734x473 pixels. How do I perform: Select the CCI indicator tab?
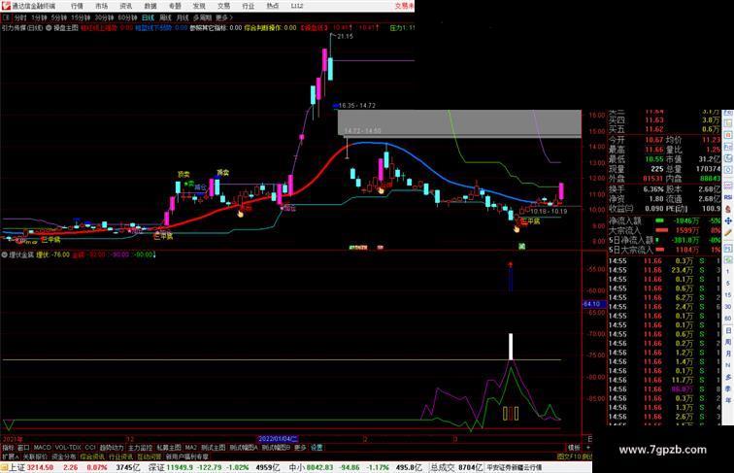(90, 448)
